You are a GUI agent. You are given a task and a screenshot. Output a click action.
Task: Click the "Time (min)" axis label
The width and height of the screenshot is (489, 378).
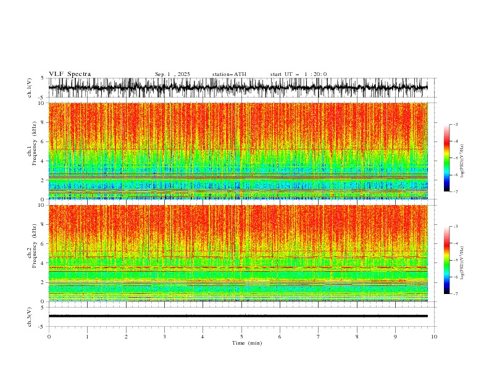click(x=247, y=343)
